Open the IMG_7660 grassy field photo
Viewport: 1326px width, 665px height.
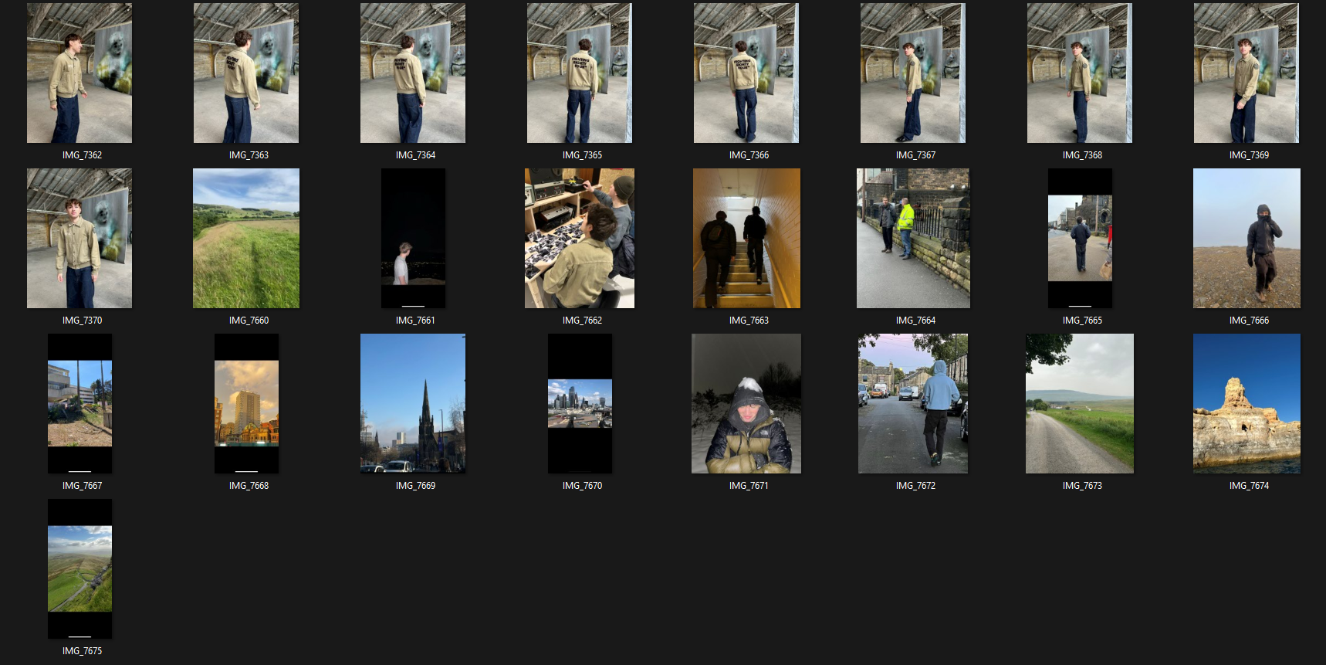[x=246, y=239]
